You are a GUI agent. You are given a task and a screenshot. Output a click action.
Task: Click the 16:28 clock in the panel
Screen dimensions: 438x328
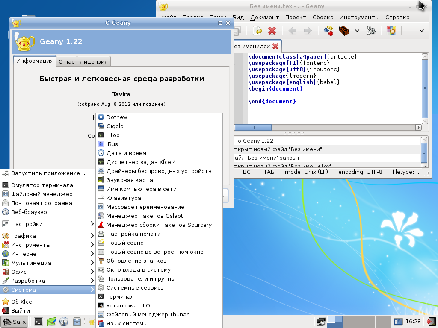click(x=413, y=322)
